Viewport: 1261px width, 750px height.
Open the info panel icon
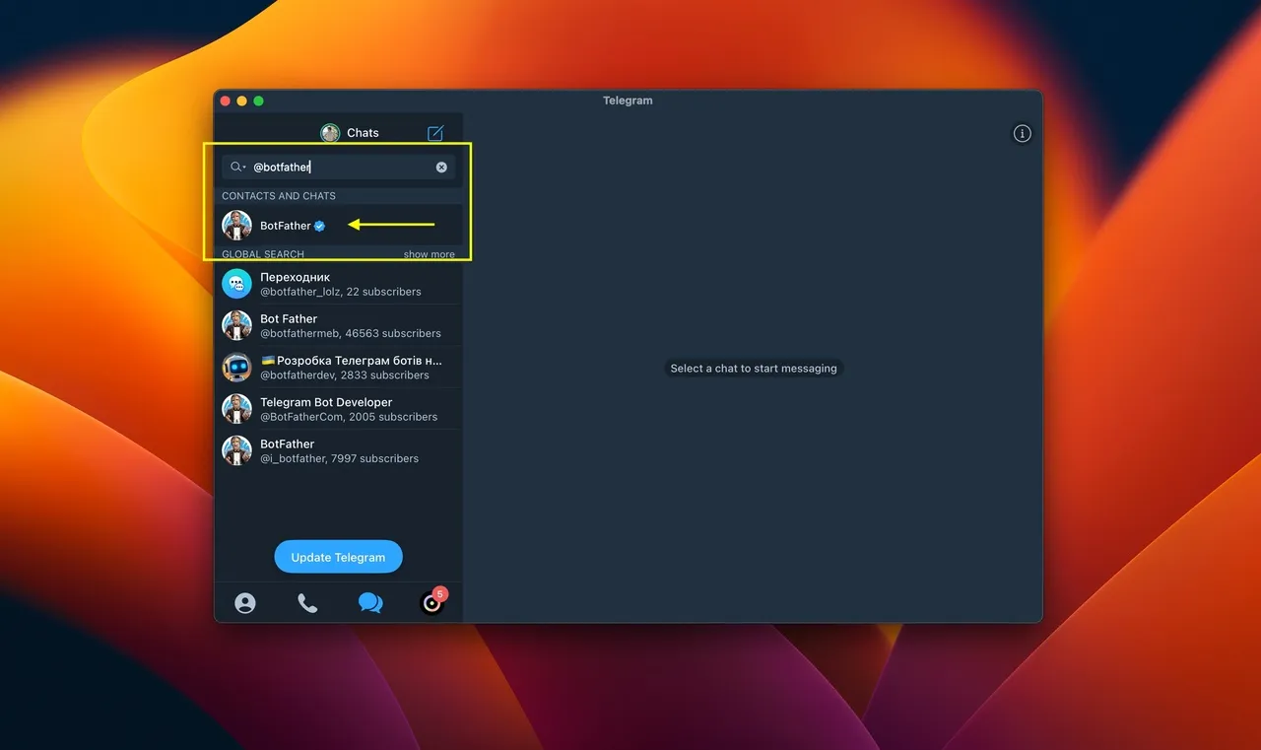(x=1023, y=133)
